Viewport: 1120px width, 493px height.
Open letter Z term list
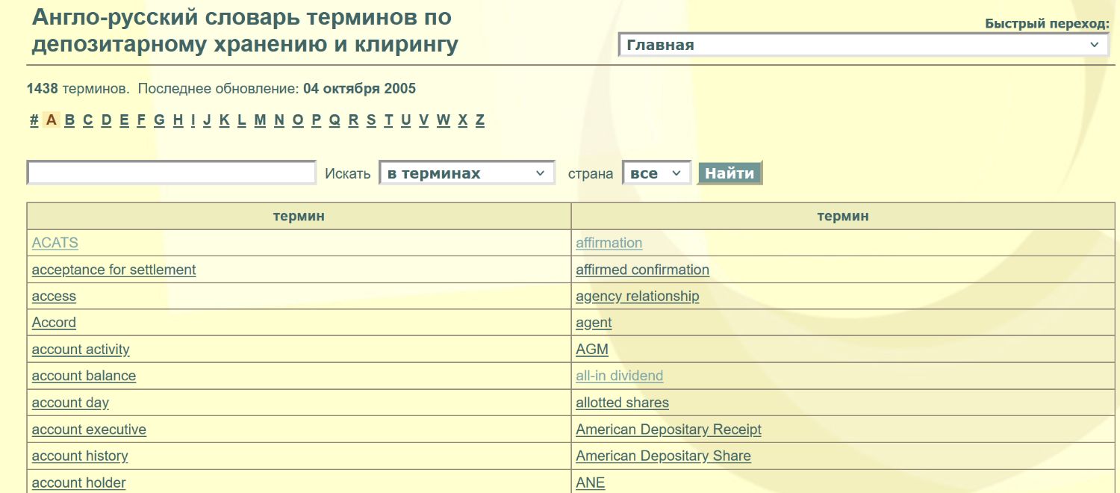coord(480,120)
